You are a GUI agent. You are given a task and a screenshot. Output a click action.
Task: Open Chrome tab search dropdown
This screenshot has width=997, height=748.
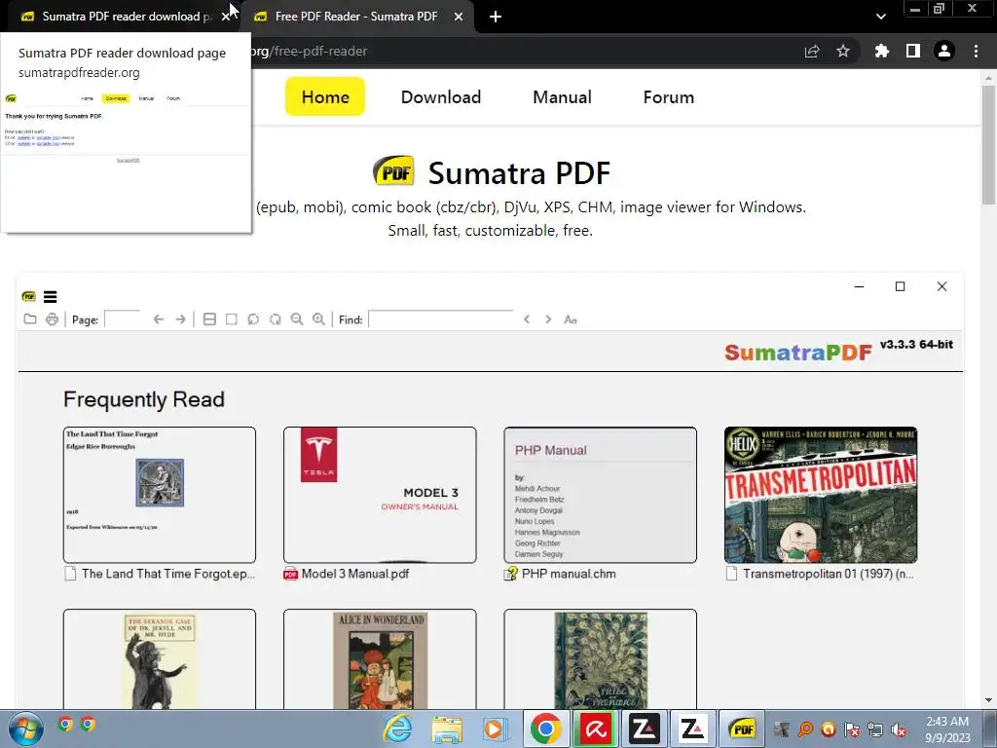coord(880,17)
